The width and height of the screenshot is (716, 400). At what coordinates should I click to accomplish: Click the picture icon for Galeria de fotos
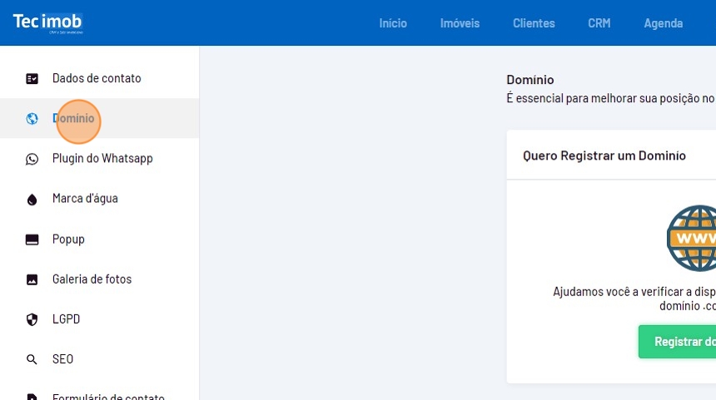click(x=32, y=279)
